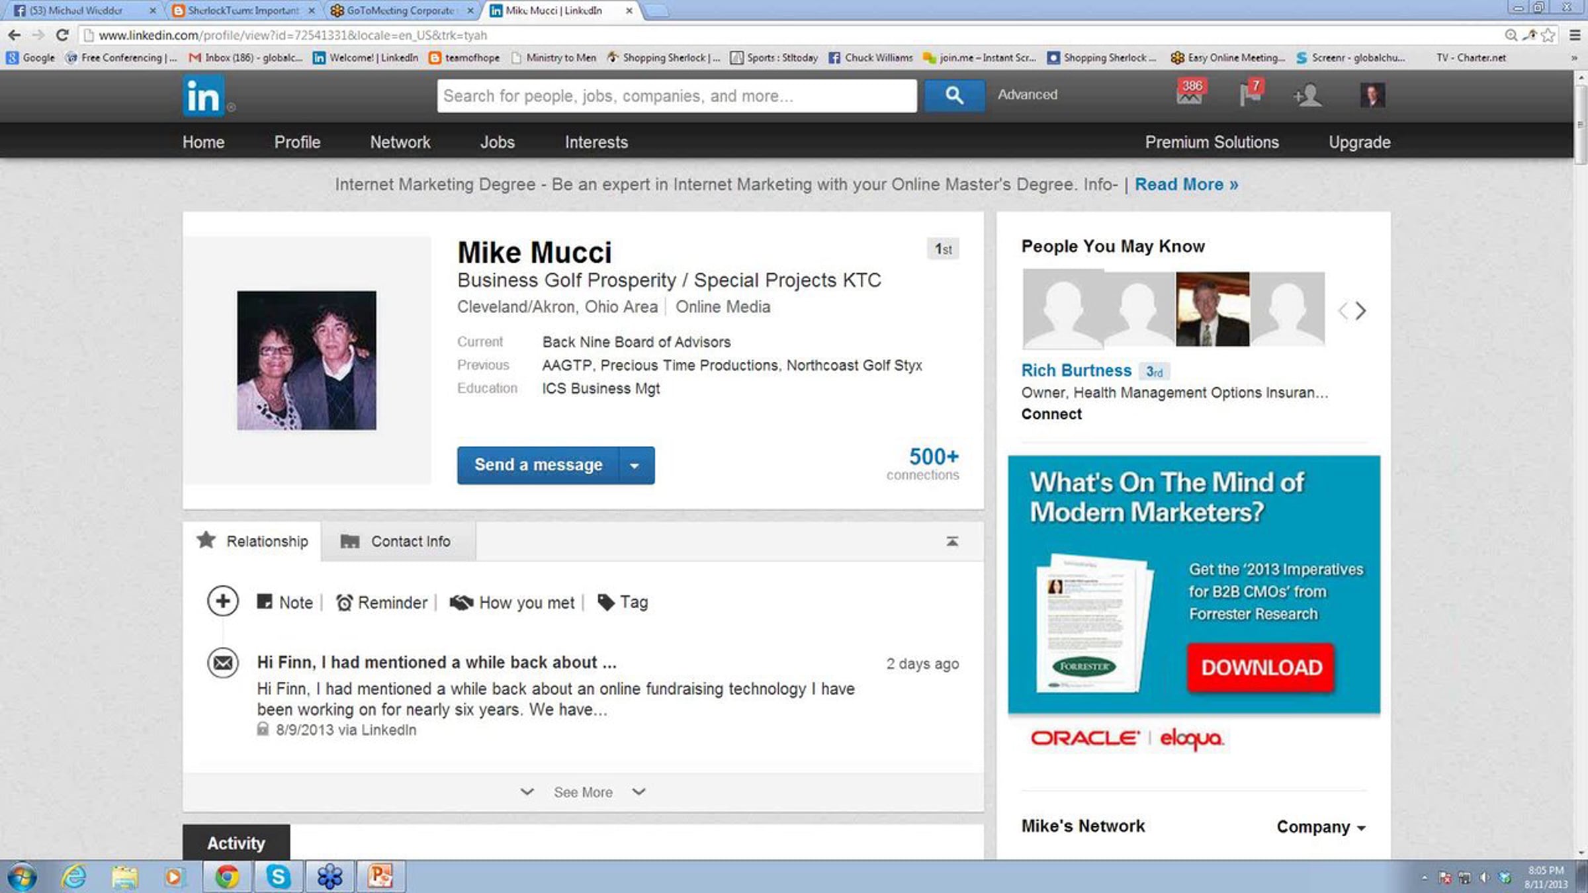Open the file explorer taskbar icon
Image resolution: width=1588 pixels, height=893 pixels.
tap(124, 877)
